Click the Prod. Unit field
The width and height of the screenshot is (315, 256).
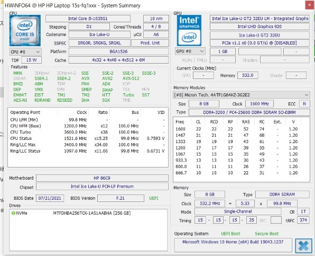(x=150, y=43)
